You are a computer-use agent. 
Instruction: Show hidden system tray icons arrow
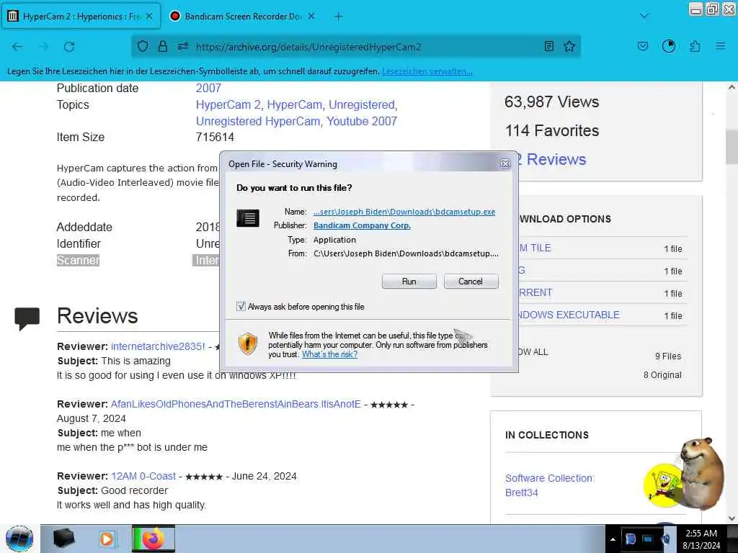click(x=613, y=539)
